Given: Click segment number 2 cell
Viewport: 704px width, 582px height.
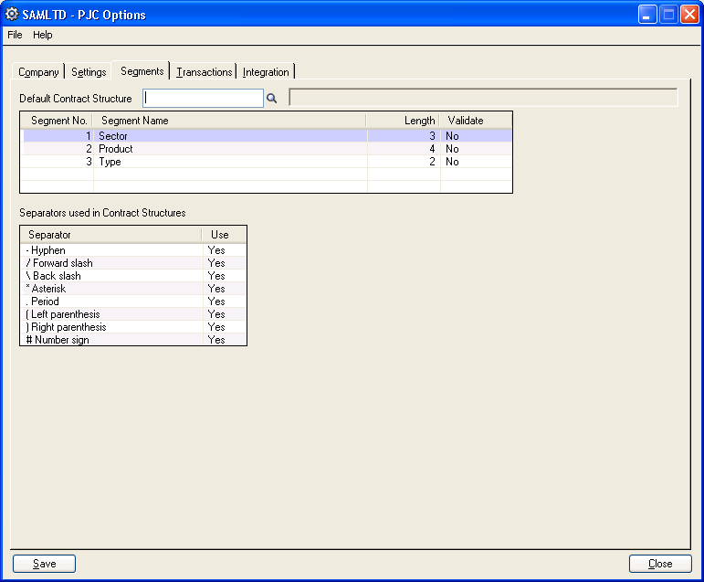Looking at the screenshot, I should [x=57, y=149].
